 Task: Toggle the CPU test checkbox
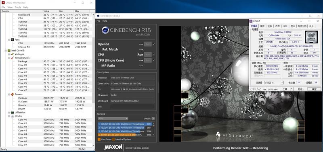click(154, 55)
